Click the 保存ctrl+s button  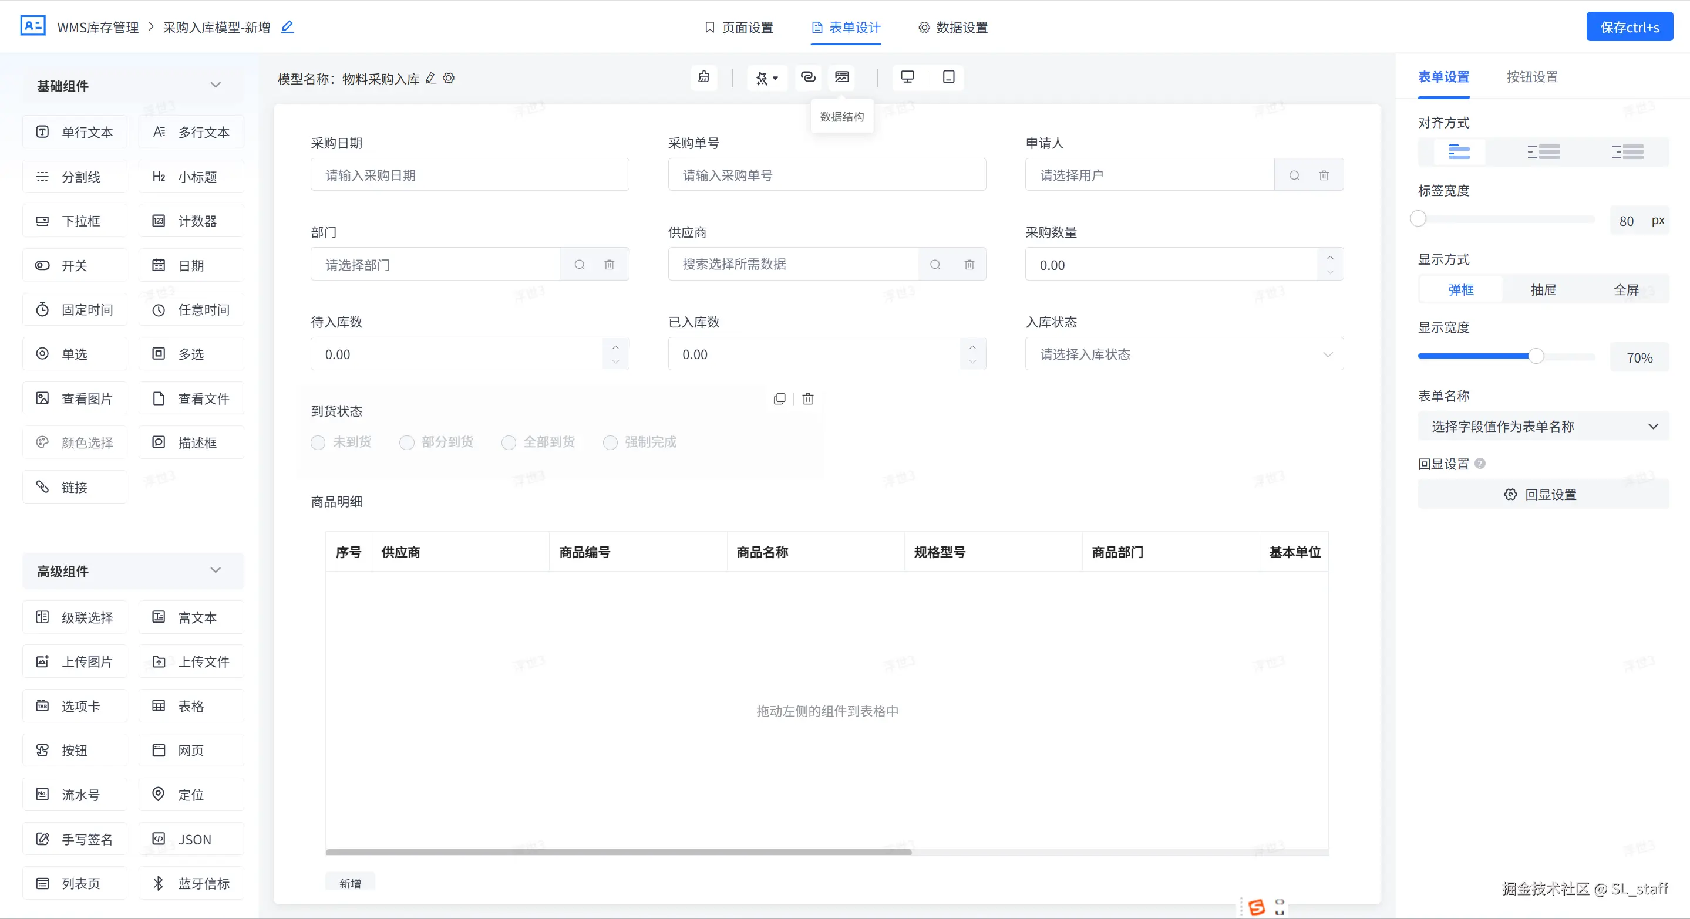[x=1629, y=28]
